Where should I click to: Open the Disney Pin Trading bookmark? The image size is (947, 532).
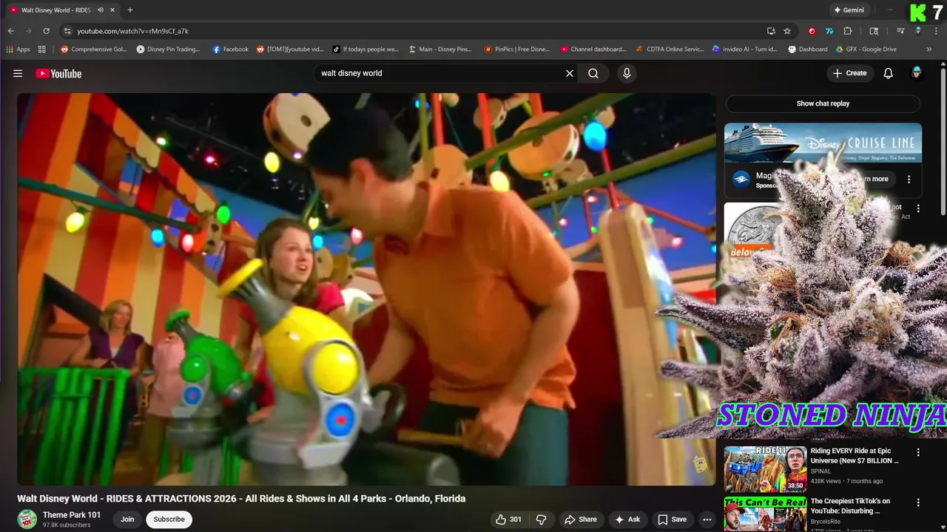(x=168, y=50)
